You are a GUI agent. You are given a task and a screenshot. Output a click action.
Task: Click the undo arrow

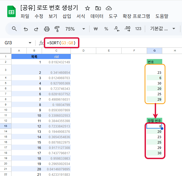pyautogui.click(x=26, y=29)
